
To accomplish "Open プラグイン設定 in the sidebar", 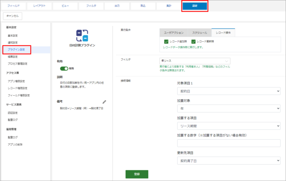I will pos(16,49).
